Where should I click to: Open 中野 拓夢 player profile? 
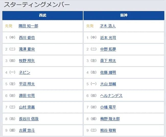(108, 49)
